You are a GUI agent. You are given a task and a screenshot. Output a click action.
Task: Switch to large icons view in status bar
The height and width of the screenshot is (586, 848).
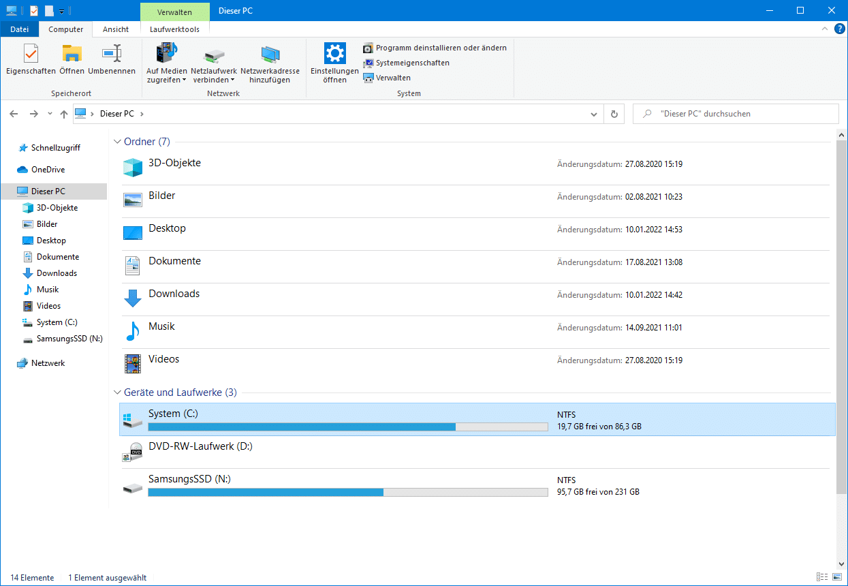[838, 578]
